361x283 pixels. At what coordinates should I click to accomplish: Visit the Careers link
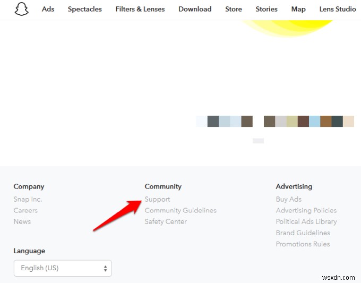click(25, 210)
